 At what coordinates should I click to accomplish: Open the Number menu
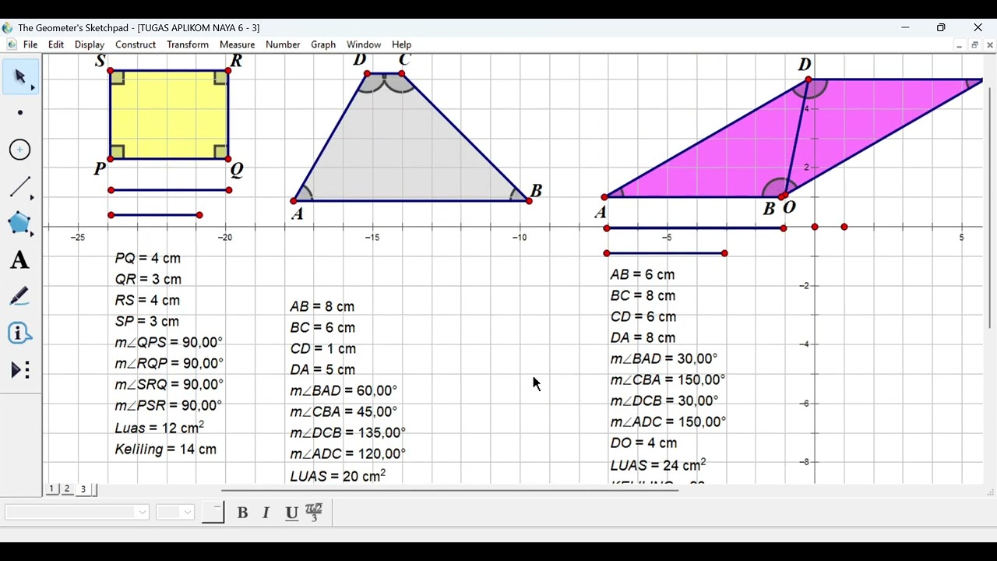(283, 44)
